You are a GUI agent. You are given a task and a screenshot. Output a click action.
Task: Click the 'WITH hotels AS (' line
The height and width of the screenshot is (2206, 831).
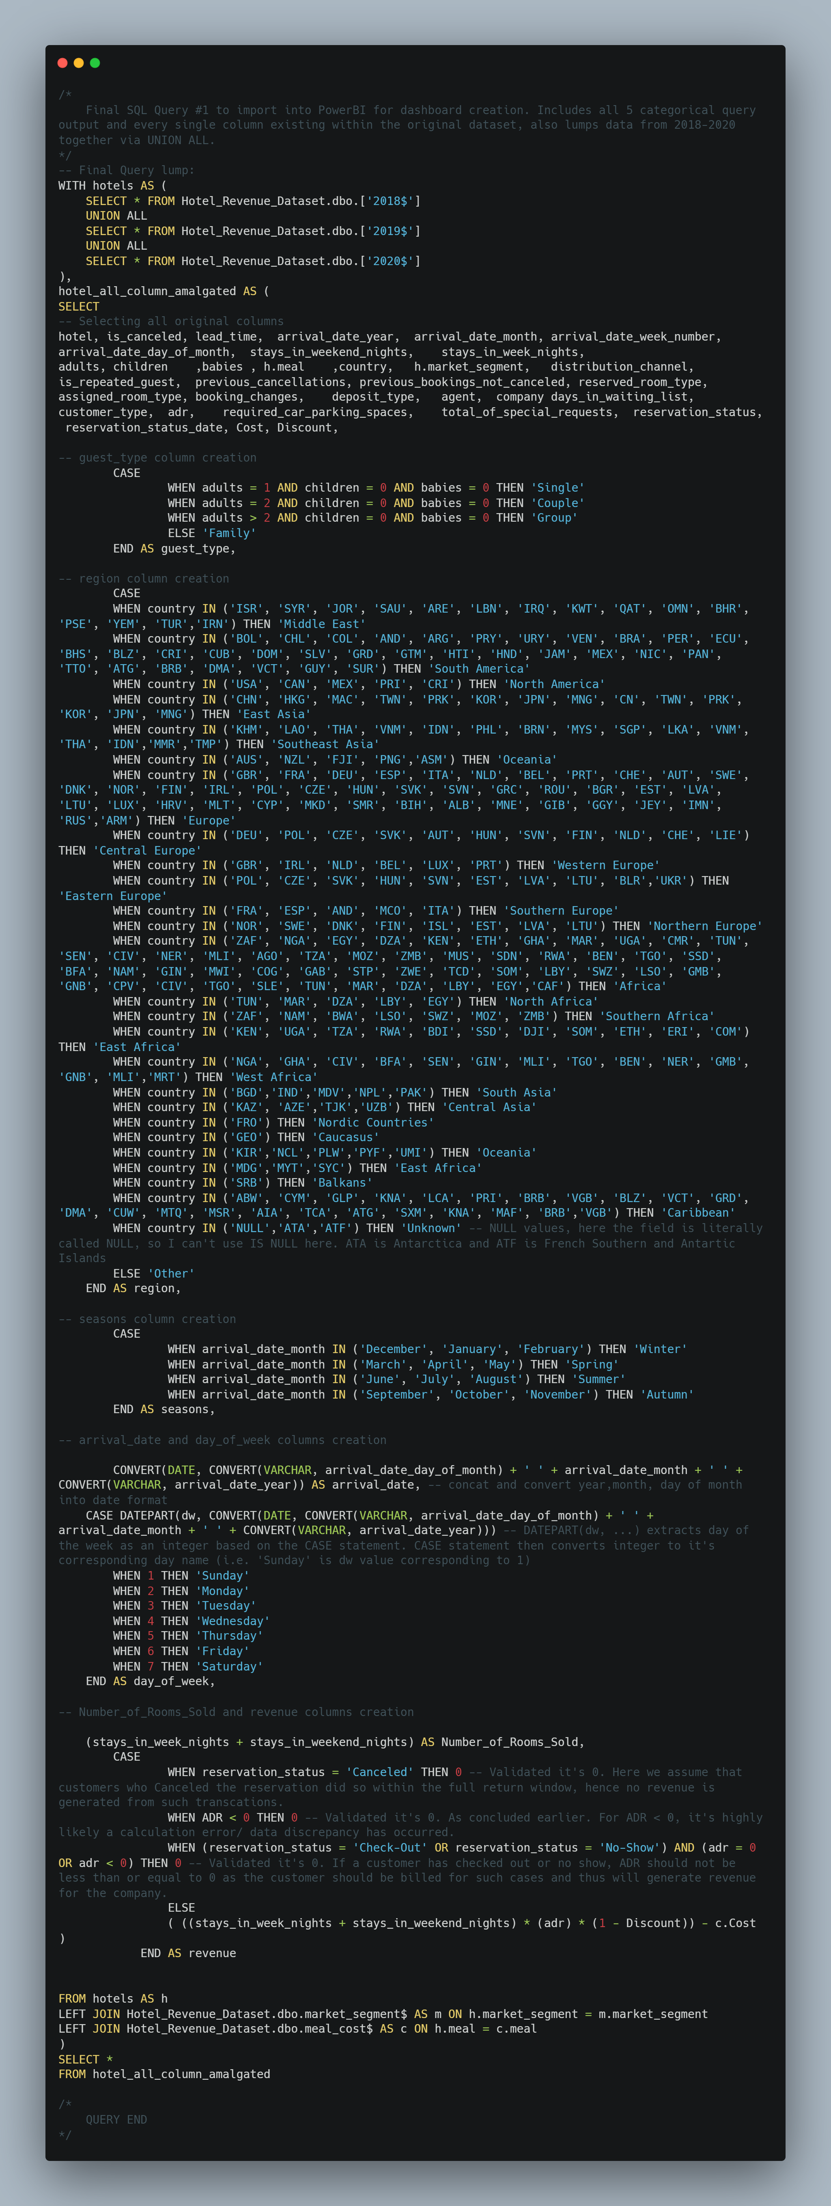click(113, 186)
